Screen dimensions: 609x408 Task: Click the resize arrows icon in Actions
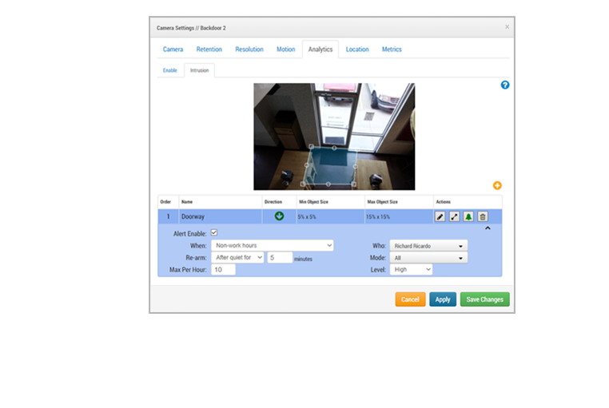coord(454,216)
